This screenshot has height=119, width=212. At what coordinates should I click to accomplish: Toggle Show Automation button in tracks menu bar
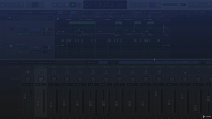coord(61,13)
